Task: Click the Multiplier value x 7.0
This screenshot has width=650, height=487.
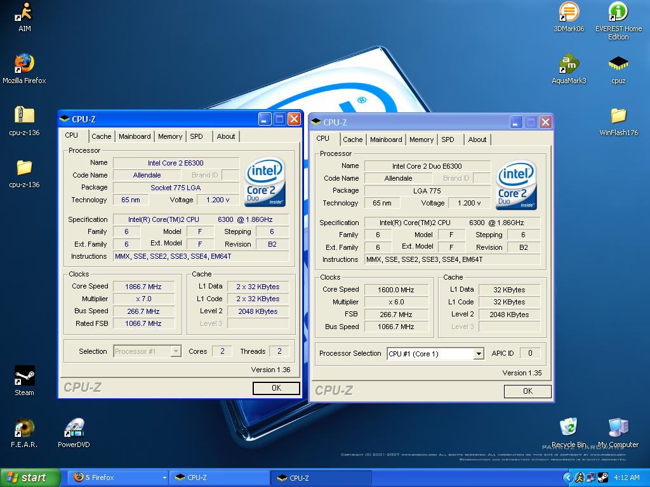Action: pyautogui.click(x=143, y=299)
